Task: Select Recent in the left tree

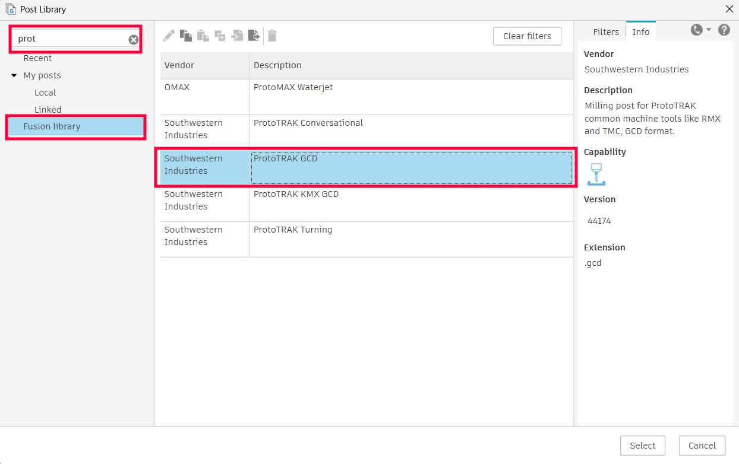Action: point(37,58)
